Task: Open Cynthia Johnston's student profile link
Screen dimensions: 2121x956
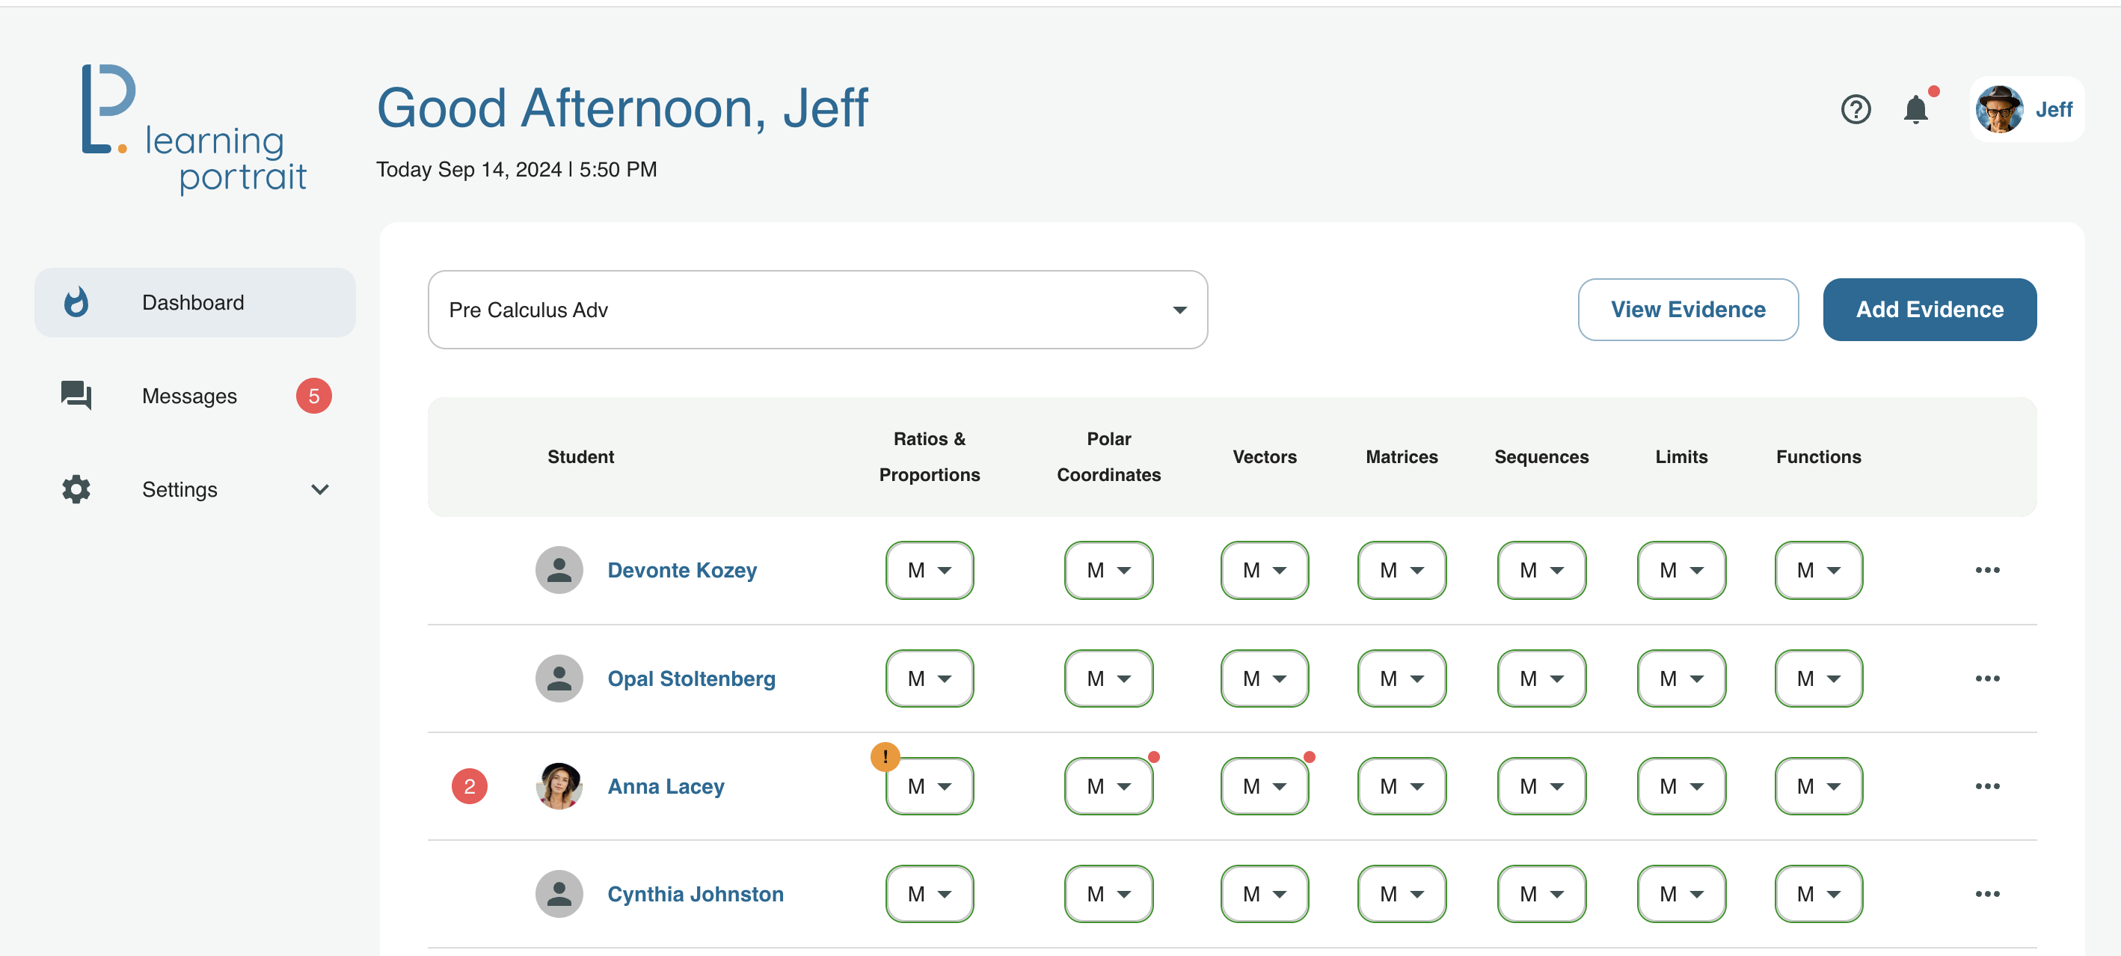Action: [695, 894]
